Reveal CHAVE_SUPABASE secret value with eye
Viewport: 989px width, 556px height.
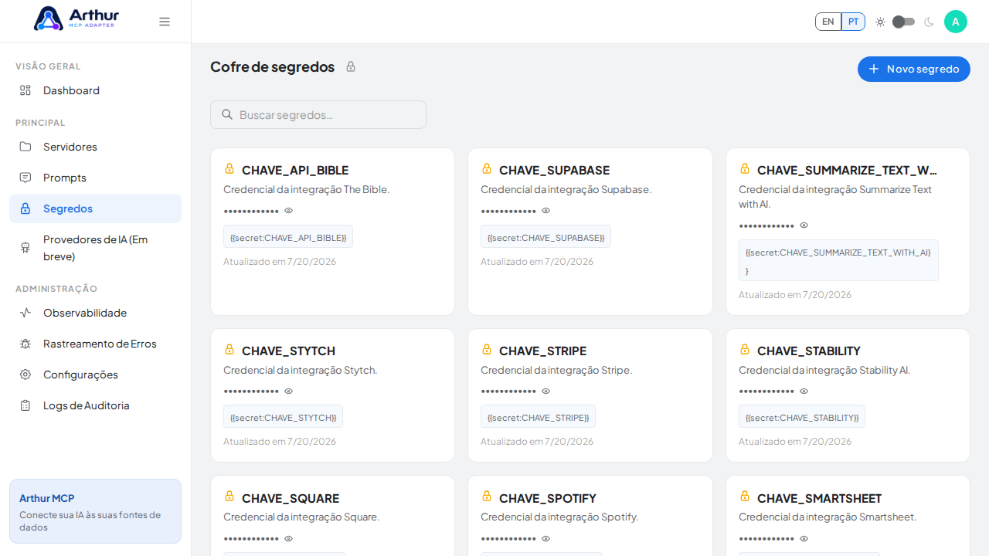[546, 210]
